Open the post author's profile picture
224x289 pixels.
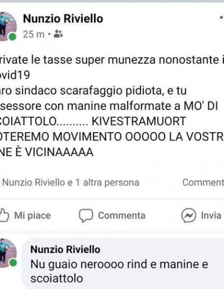tap(7, 26)
